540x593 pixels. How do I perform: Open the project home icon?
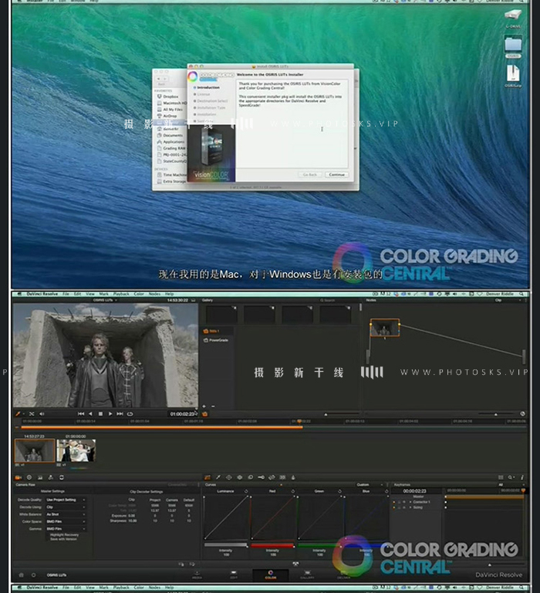click(x=21, y=574)
